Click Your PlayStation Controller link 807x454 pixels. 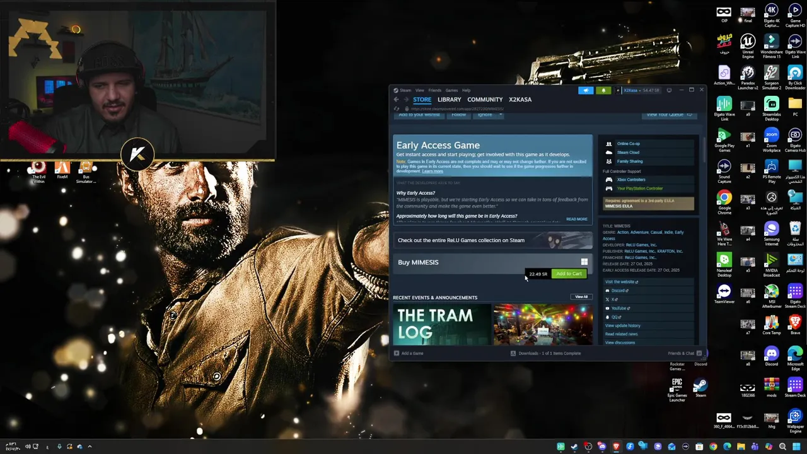pyautogui.click(x=640, y=189)
